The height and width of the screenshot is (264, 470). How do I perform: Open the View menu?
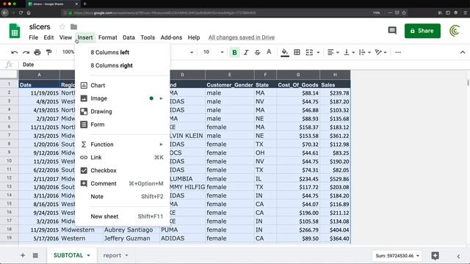click(x=65, y=37)
